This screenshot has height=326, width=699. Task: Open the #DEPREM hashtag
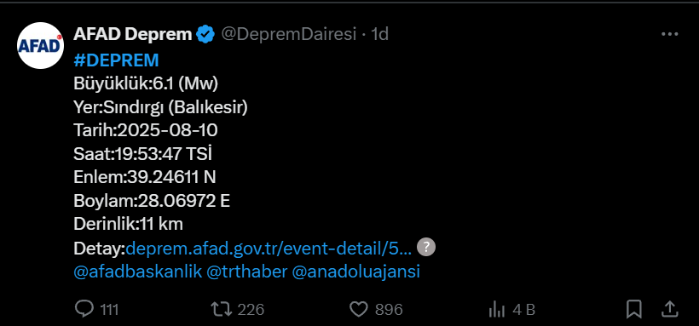click(116, 60)
